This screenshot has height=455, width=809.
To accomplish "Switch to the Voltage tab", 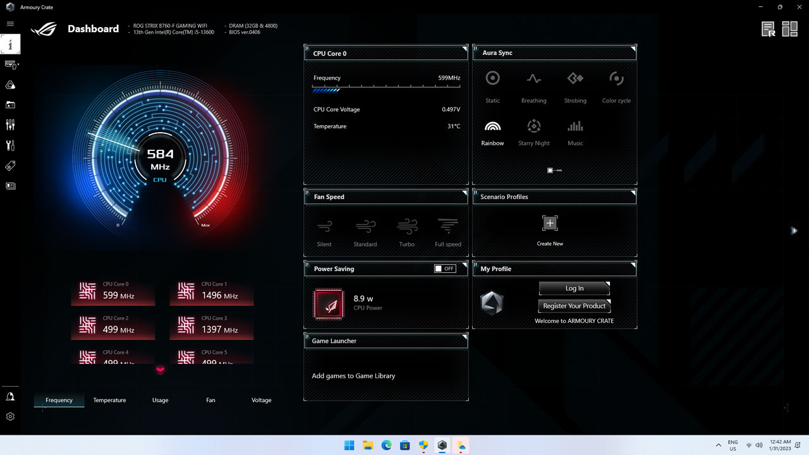I will tap(261, 400).
